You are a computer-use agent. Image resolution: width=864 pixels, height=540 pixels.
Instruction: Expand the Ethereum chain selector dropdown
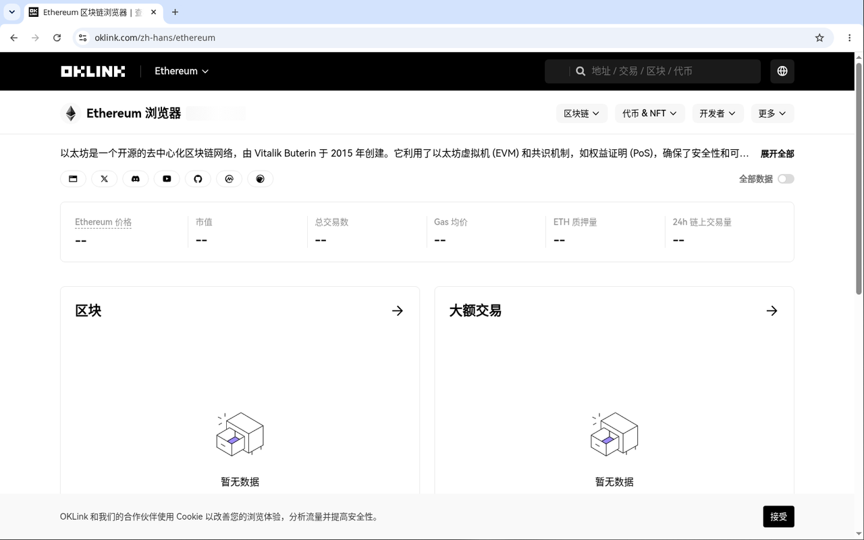[182, 71]
